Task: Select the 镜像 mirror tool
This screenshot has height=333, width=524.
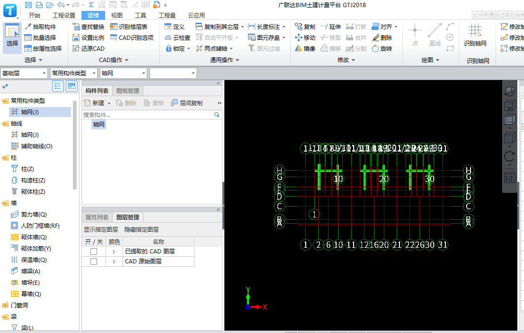Action: pos(305,48)
